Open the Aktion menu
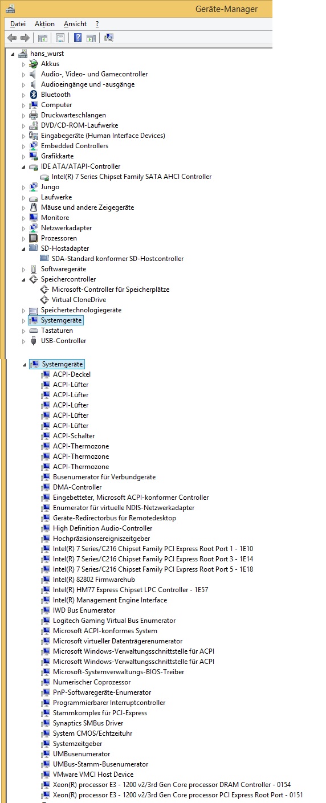 coord(44,24)
